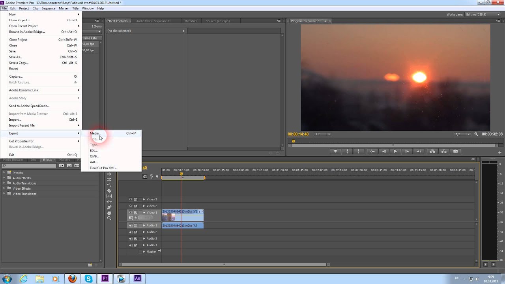Mute Audio 4 track speaker toggle
The width and height of the screenshot is (505, 284).
pyautogui.click(x=131, y=245)
